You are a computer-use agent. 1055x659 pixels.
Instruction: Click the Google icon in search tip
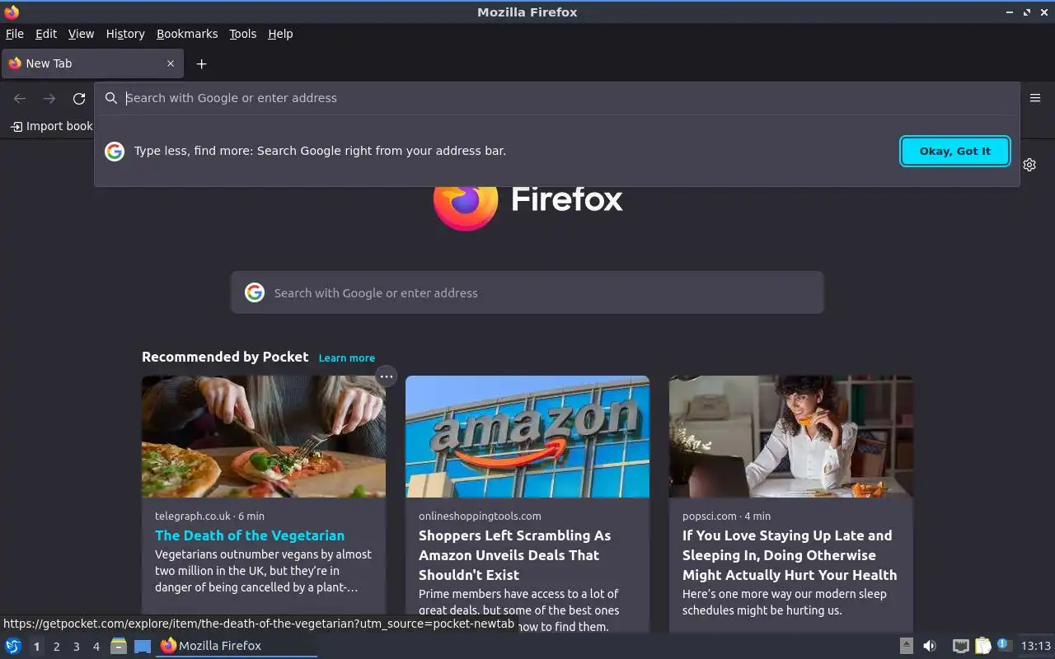click(x=115, y=151)
